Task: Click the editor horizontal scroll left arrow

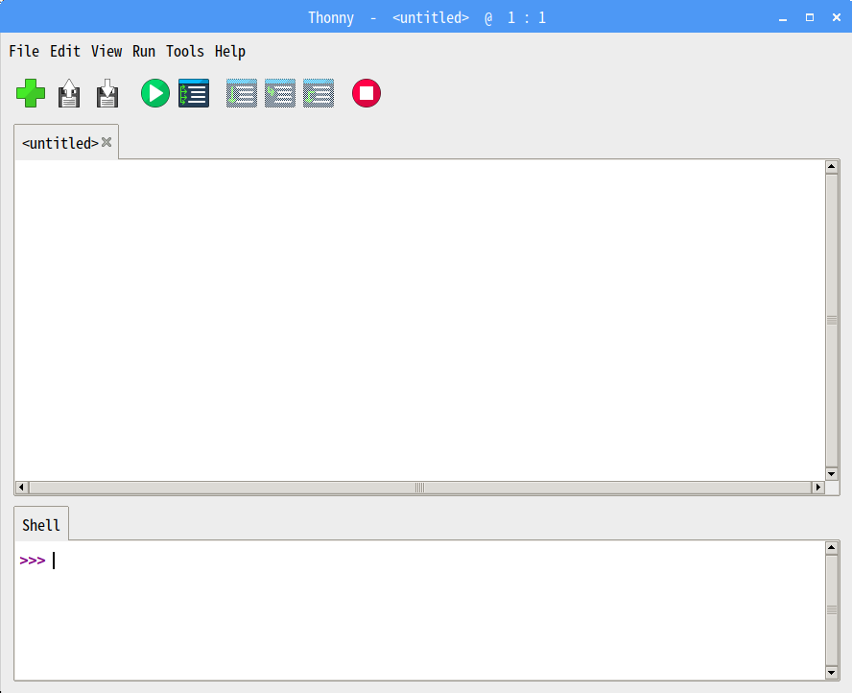Action: point(21,487)
